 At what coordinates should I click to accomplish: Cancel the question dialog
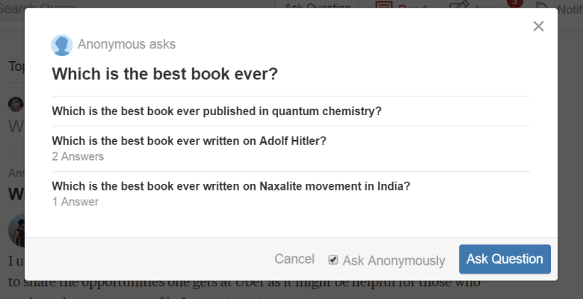(x=294, y=259)
